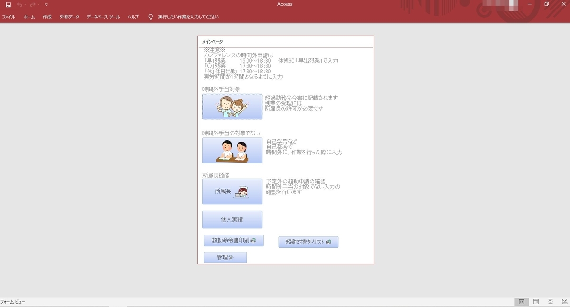Click the Access title text in title bar

(x=285, y=4)
